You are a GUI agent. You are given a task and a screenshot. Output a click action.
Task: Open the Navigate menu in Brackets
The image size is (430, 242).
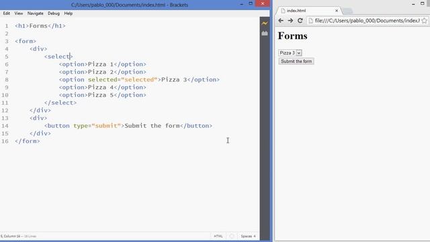click(x=36, y=13)
